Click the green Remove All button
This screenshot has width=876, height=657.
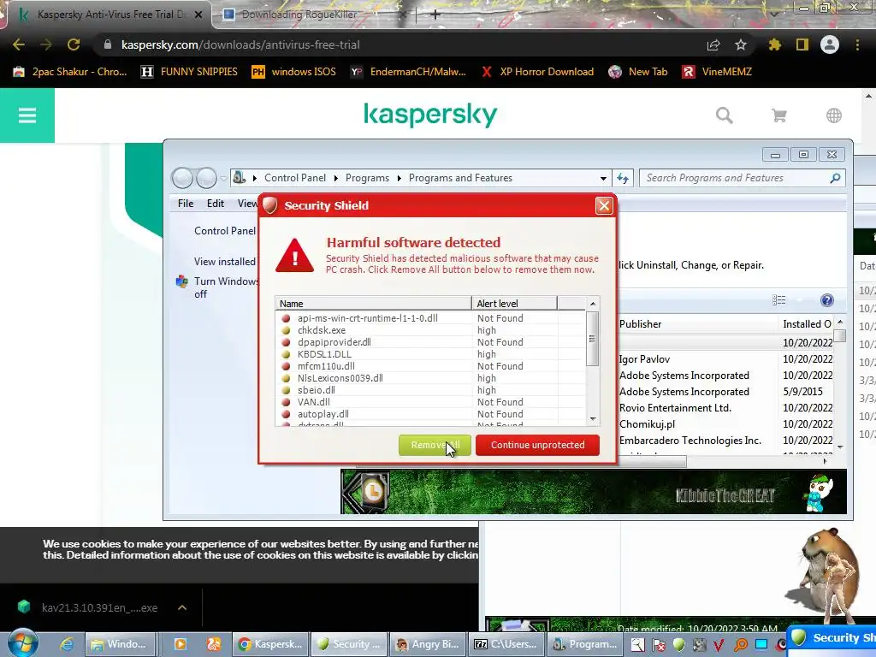[435, 445]
